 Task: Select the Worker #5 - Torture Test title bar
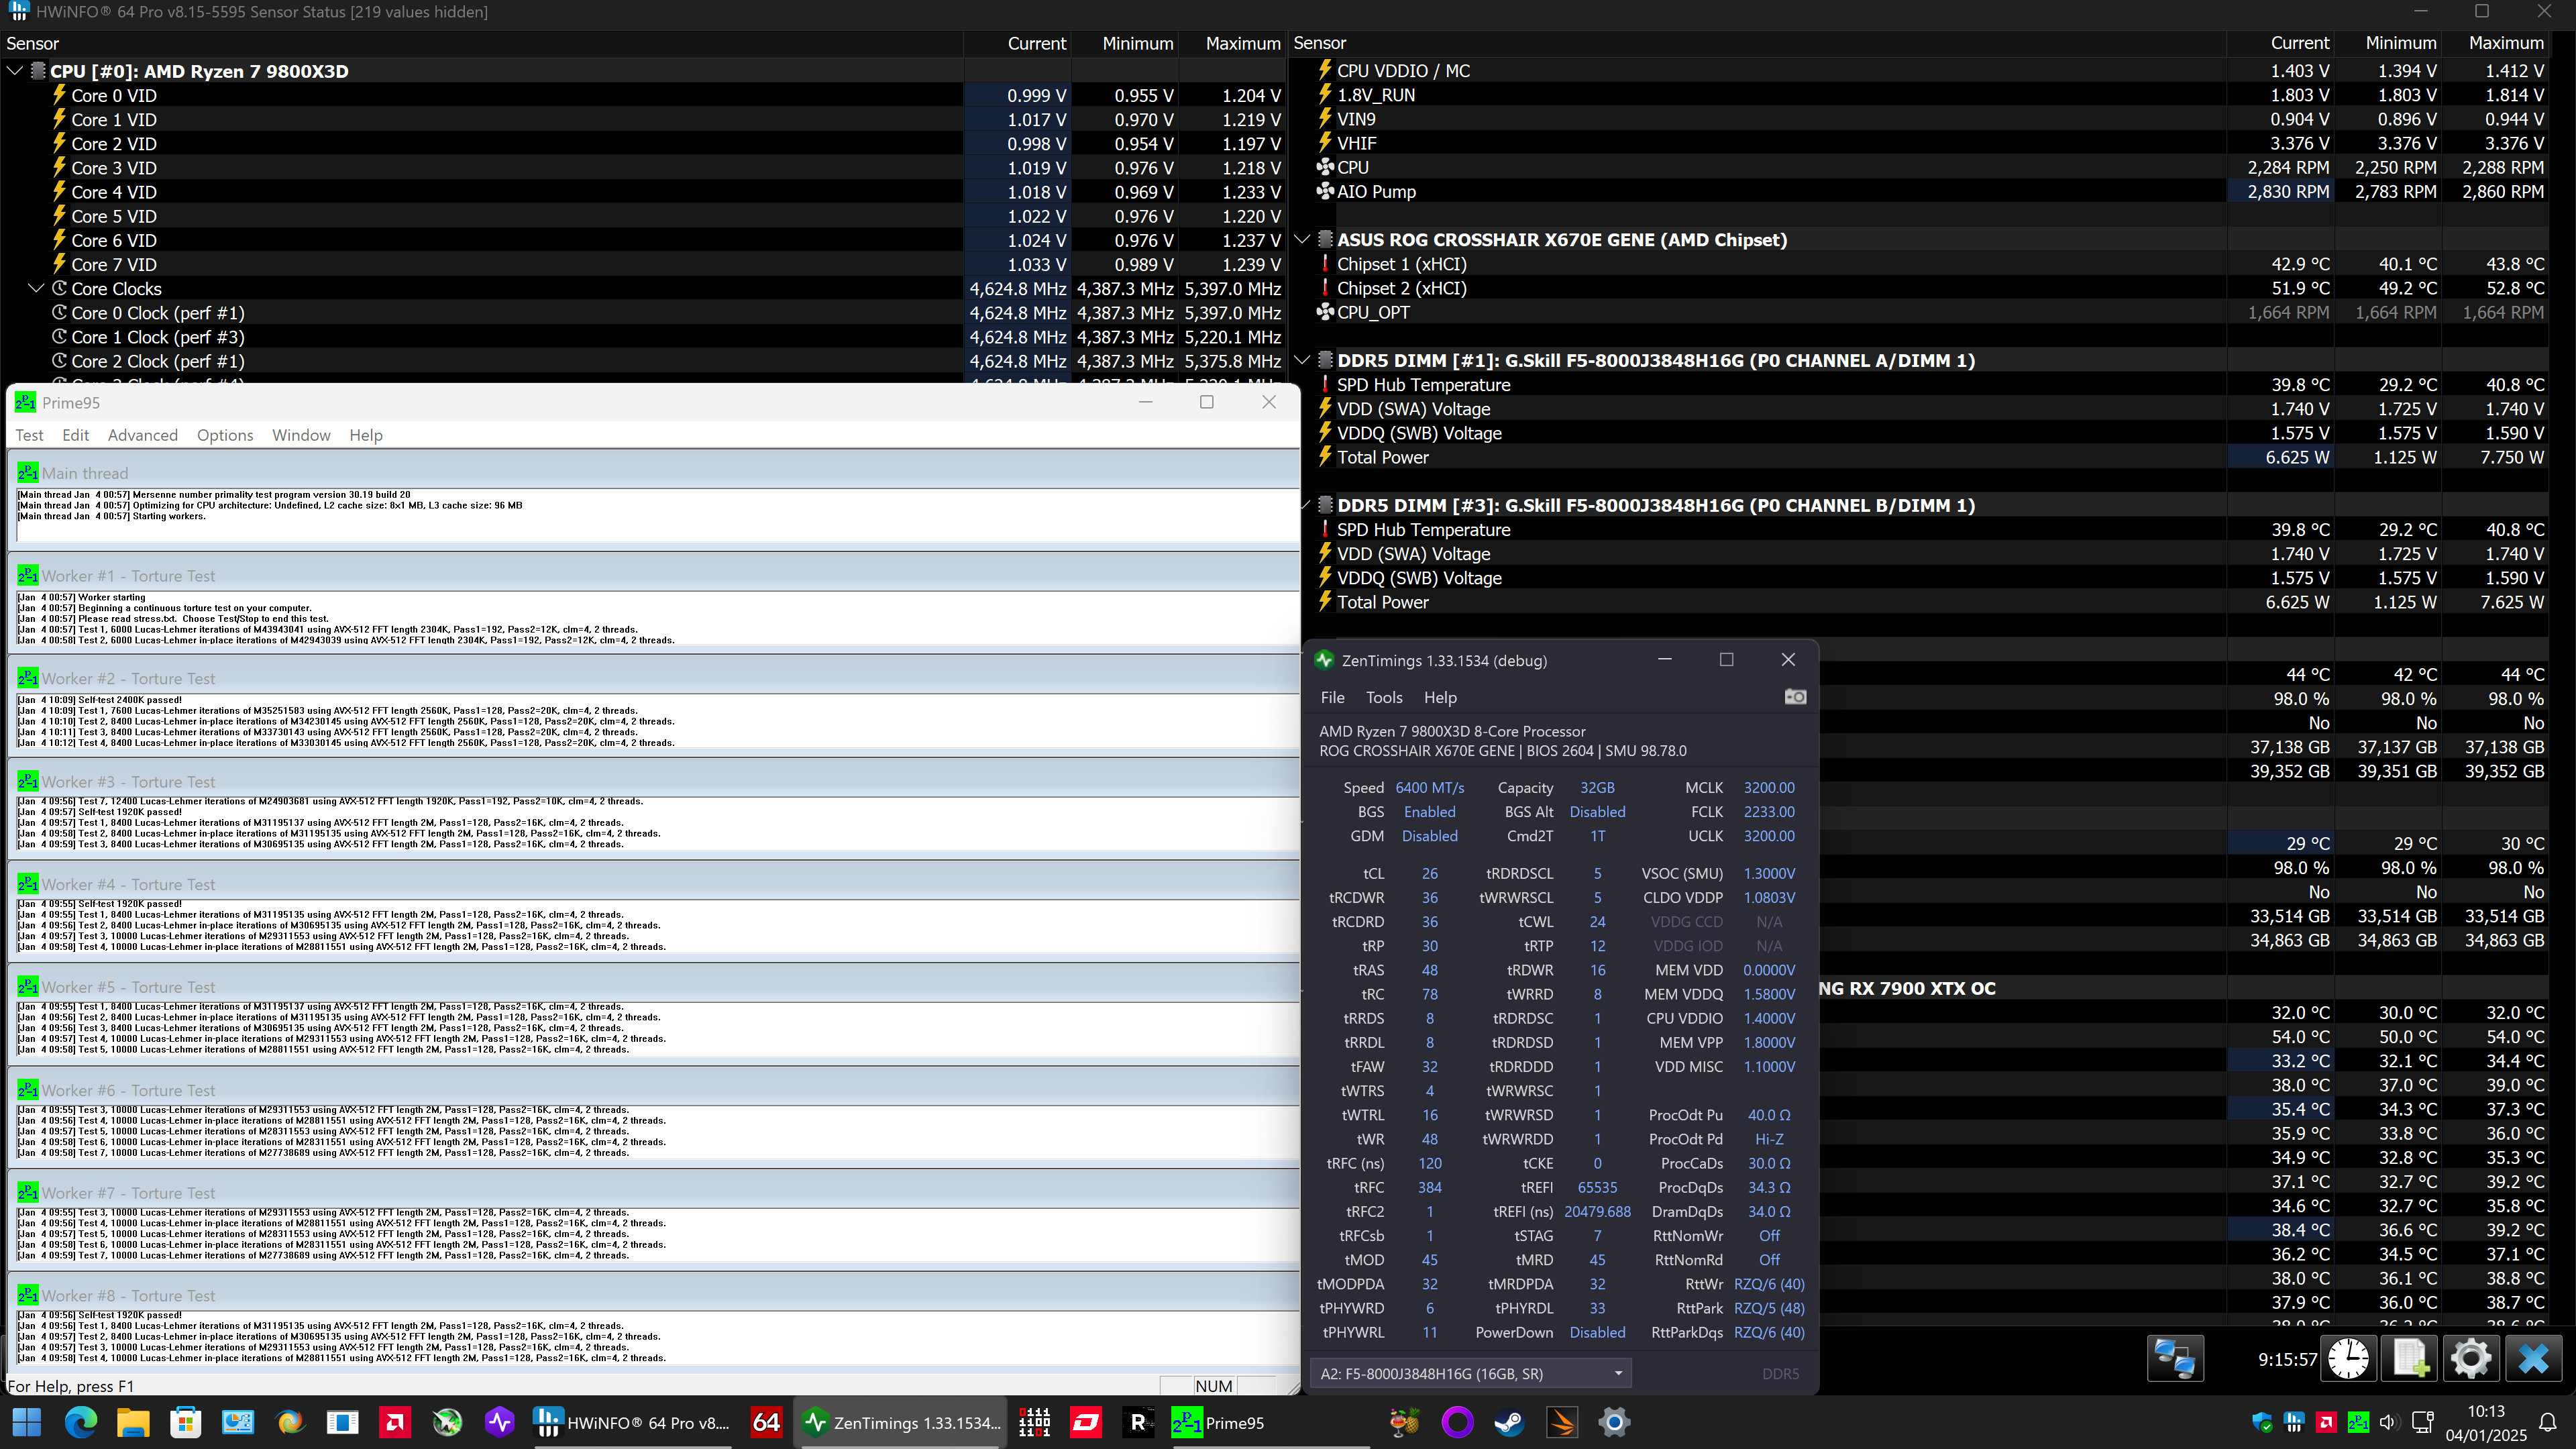(654, 987)
